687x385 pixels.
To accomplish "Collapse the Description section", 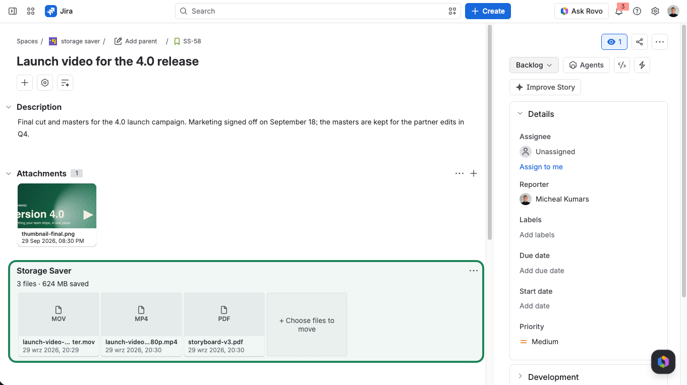I will [9, 107].
